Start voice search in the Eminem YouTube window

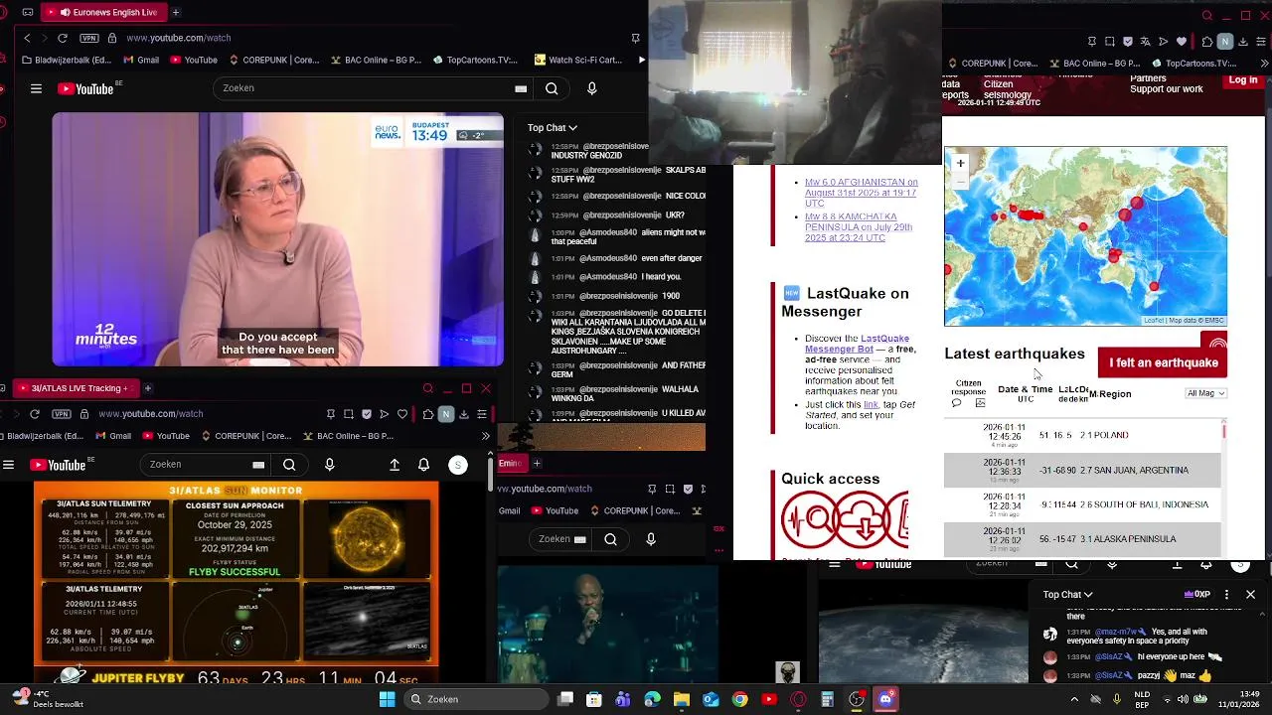click(651, 539)
